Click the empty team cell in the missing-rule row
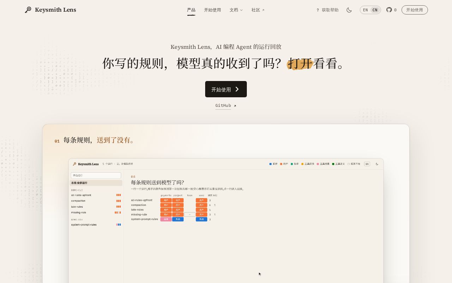Image resolution: width=452 pixels, height=283 pixels. click(190, 214)
